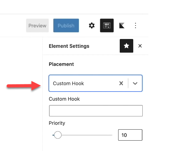The width and height of the screenshot is (176, 151).
Task: Open the three-dot Options menu
Action: (x=135, y=25)
